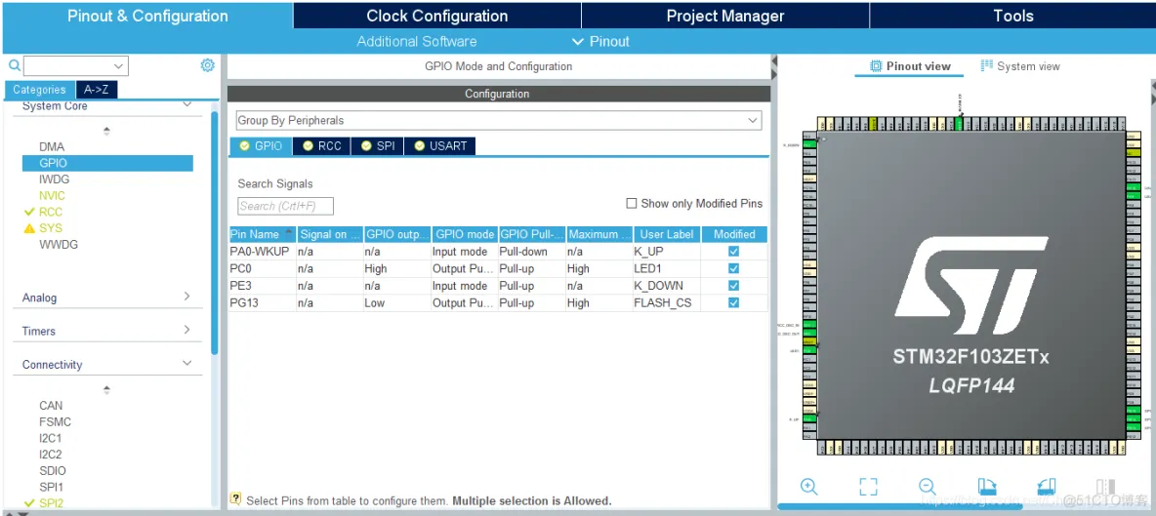
Task: Zoom in on the pinout view
Action: pyautogui.click(x=808, y=487)
